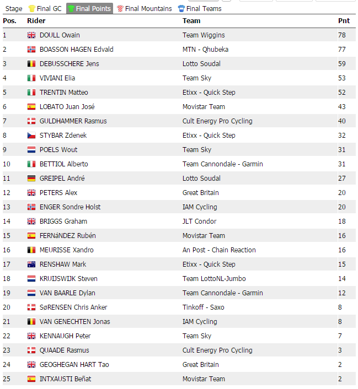Open the Final GC tab
This screenshot has width=358, height=389.
tap(49, 9)
